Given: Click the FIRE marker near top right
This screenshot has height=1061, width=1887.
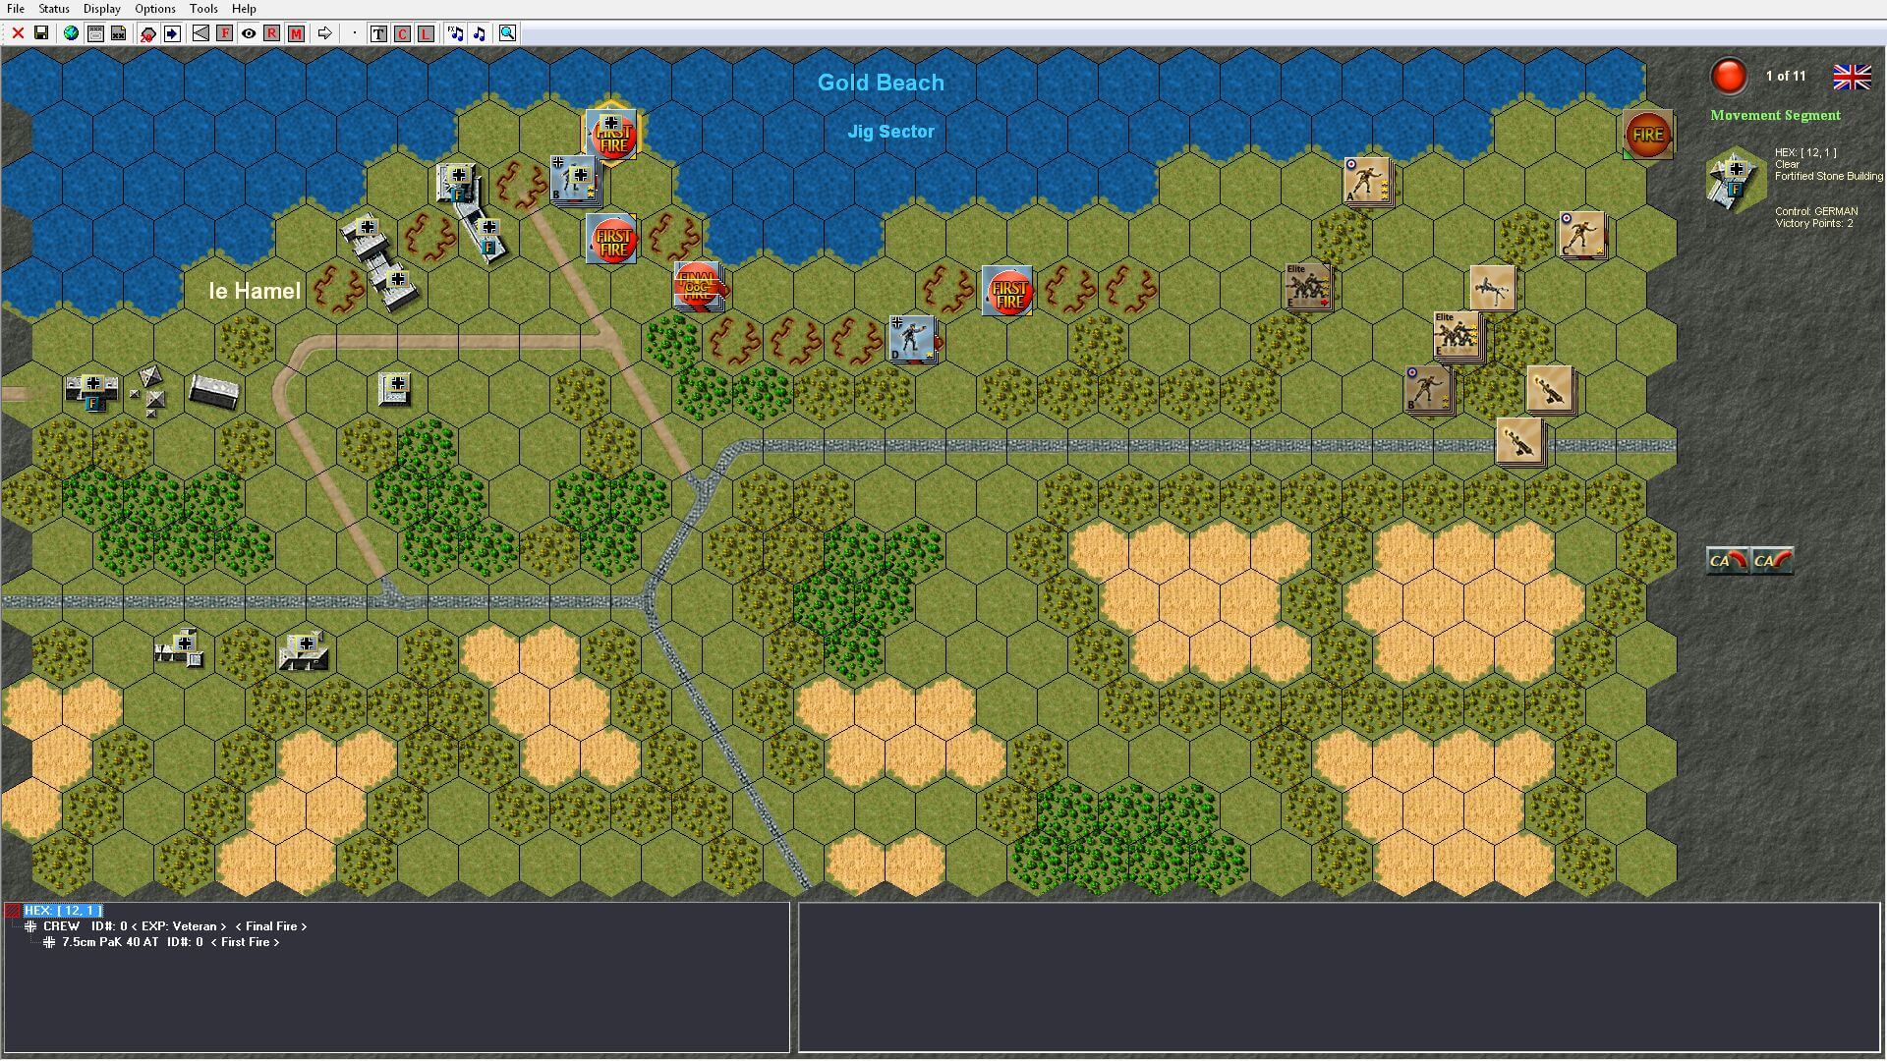Looking at the screenshot, I should [x=1647, y=135].
